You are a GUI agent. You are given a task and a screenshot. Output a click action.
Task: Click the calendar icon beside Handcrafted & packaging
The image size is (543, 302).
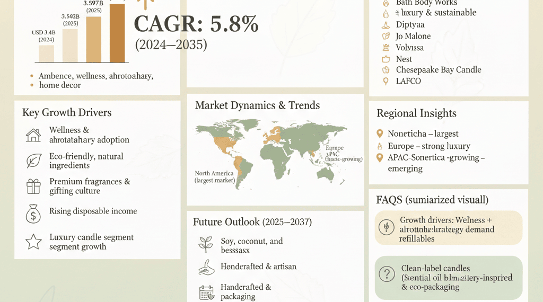coord(207,292)
